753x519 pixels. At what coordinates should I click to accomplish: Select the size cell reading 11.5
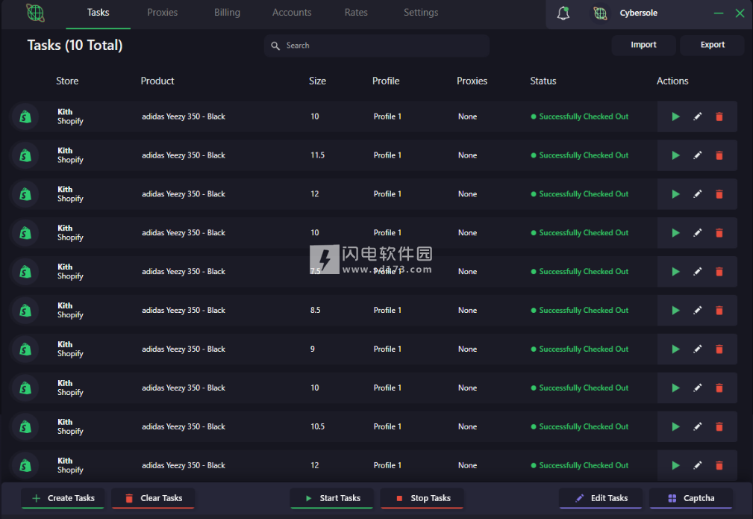pyautogui.click(x=317, y=155)
